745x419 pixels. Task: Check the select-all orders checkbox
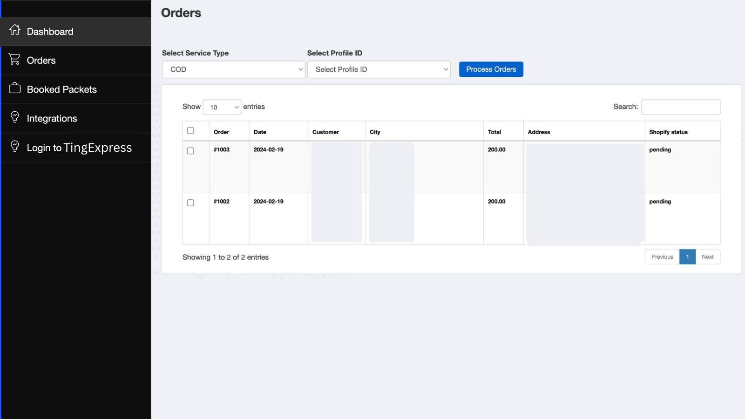click(x=190, y=130)
